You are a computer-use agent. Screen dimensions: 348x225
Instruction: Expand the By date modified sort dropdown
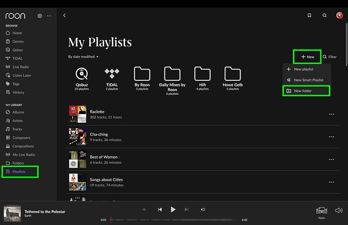(x=84, y=57)
